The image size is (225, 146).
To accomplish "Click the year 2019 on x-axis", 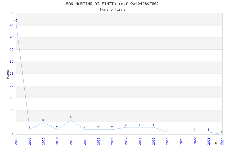I will tap(154, 141).
